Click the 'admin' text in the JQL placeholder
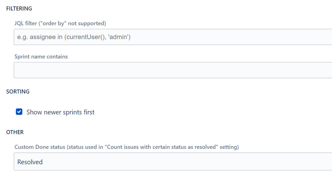The height and width of the screenshot is (175, 332). [x=119, y=37]
